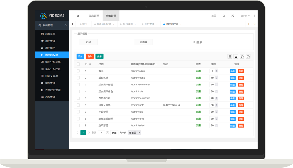
Task: Click the print icon in table toolbar
Action: (x=242, y=57)
